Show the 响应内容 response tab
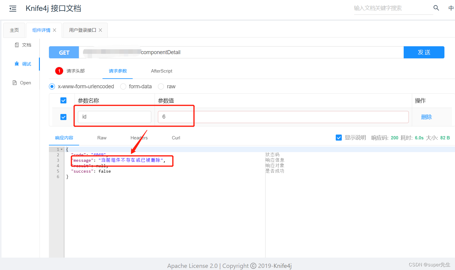Image resolution: width=455 pixels, height=270 pixels. 64,138
